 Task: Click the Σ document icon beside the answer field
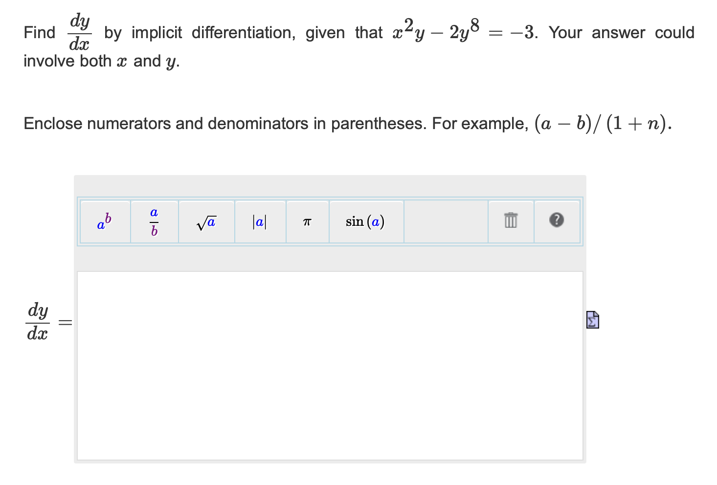click(592, 319)
